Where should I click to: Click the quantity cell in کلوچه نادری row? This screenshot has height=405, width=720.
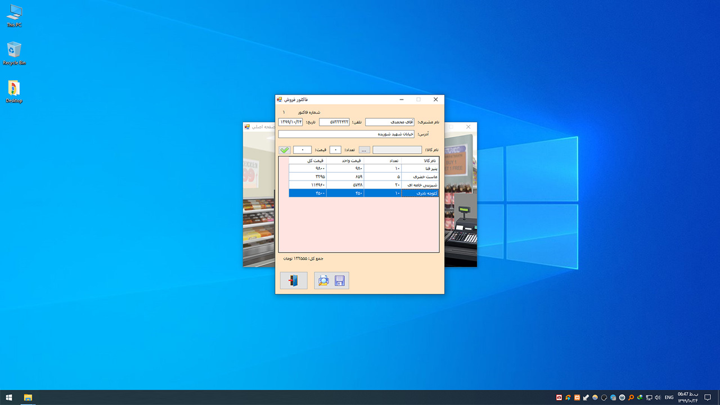[382, 193]
